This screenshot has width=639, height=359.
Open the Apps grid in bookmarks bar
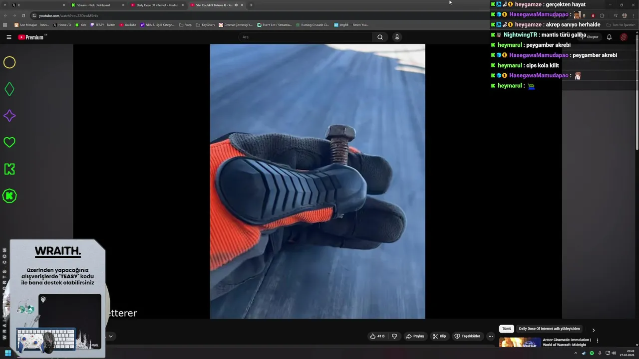pyautogui.click(x=5, y=24)
